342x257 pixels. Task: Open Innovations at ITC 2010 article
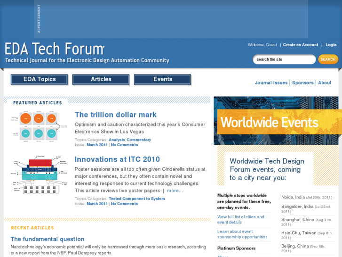pyautogui.click(x=117, y=159)
